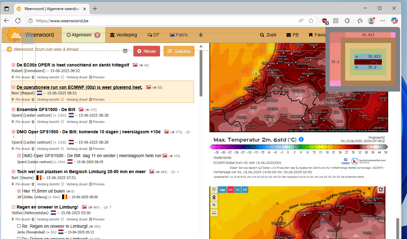Viewport: 407px width, 239px height.
Task: Open image icon on Ensemble GFS1500 thread
Action: pyautogui.click(x=81, y=109)
